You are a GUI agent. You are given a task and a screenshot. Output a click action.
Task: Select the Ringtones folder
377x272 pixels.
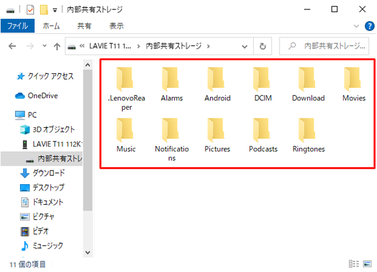(309, 135)
